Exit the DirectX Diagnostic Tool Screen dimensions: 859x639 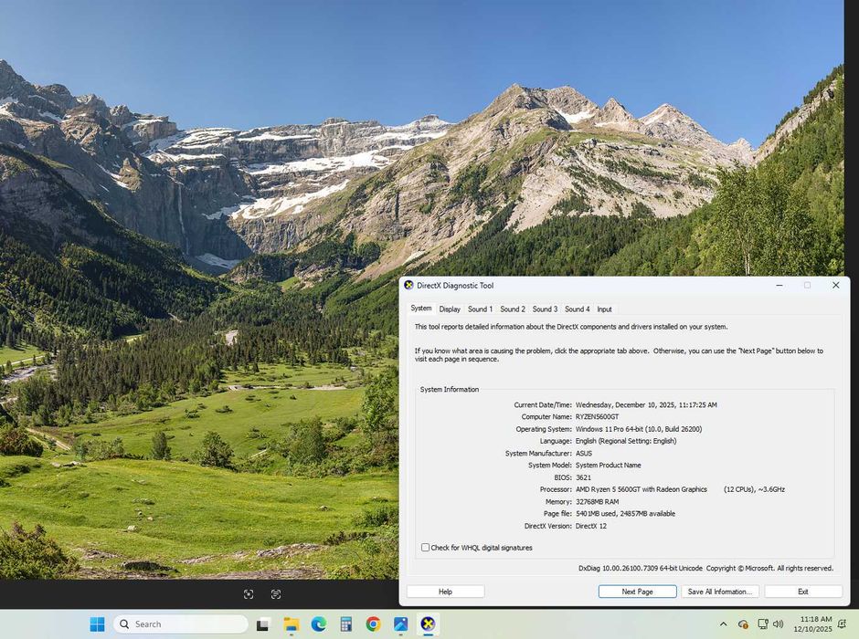[x=803, y=592]
